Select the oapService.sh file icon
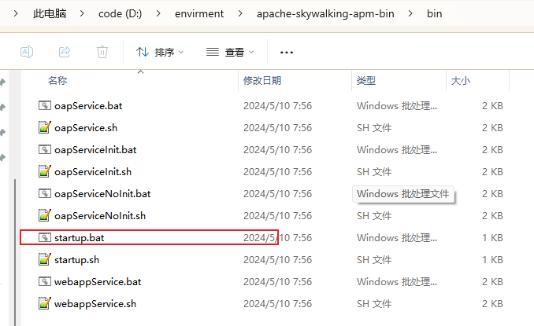This screenshot has height=326, width=534. (x=45, y=128)
